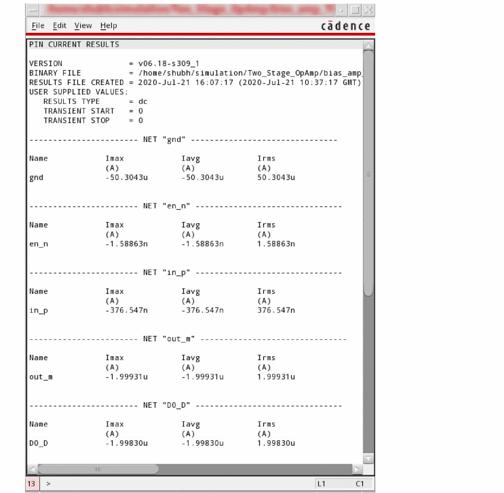504x493 pixels.
Task: Click the vertical scrollbar up arrow
Action: tap(368, 45)
